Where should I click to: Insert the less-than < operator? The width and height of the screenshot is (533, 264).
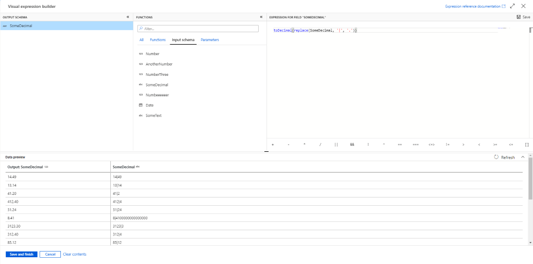pyautogui.click(x=479, y=144)
